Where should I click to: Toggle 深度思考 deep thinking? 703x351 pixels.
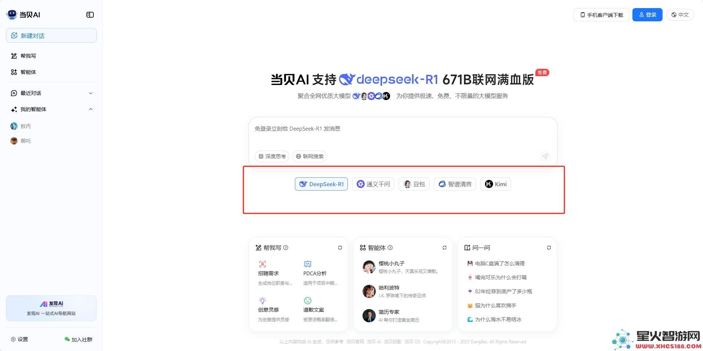[272, 156]
